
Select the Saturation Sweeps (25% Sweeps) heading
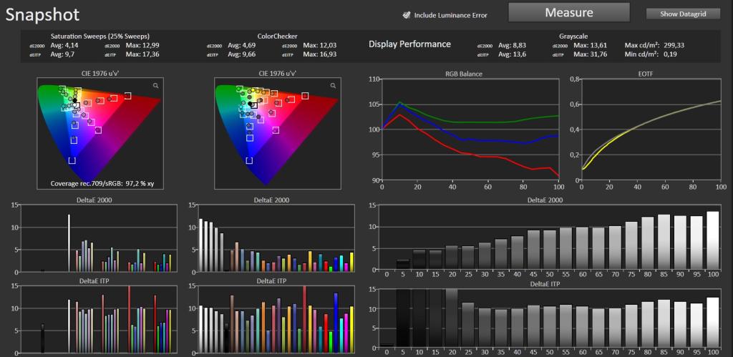tap(100, 36)
